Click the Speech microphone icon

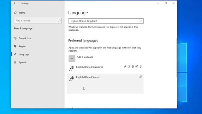(x=15, y=62)
